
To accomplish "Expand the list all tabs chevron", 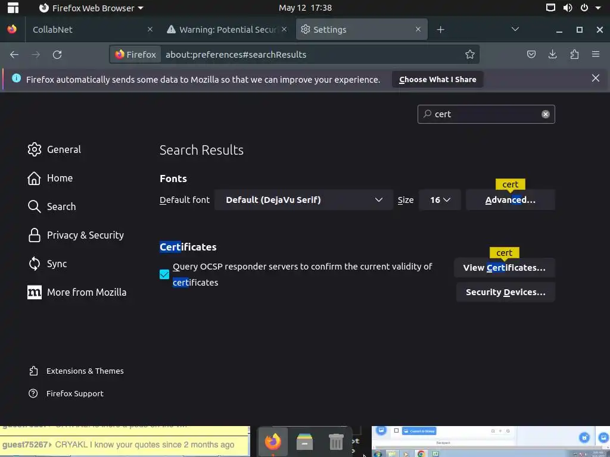I will click(x=515, y=29).
